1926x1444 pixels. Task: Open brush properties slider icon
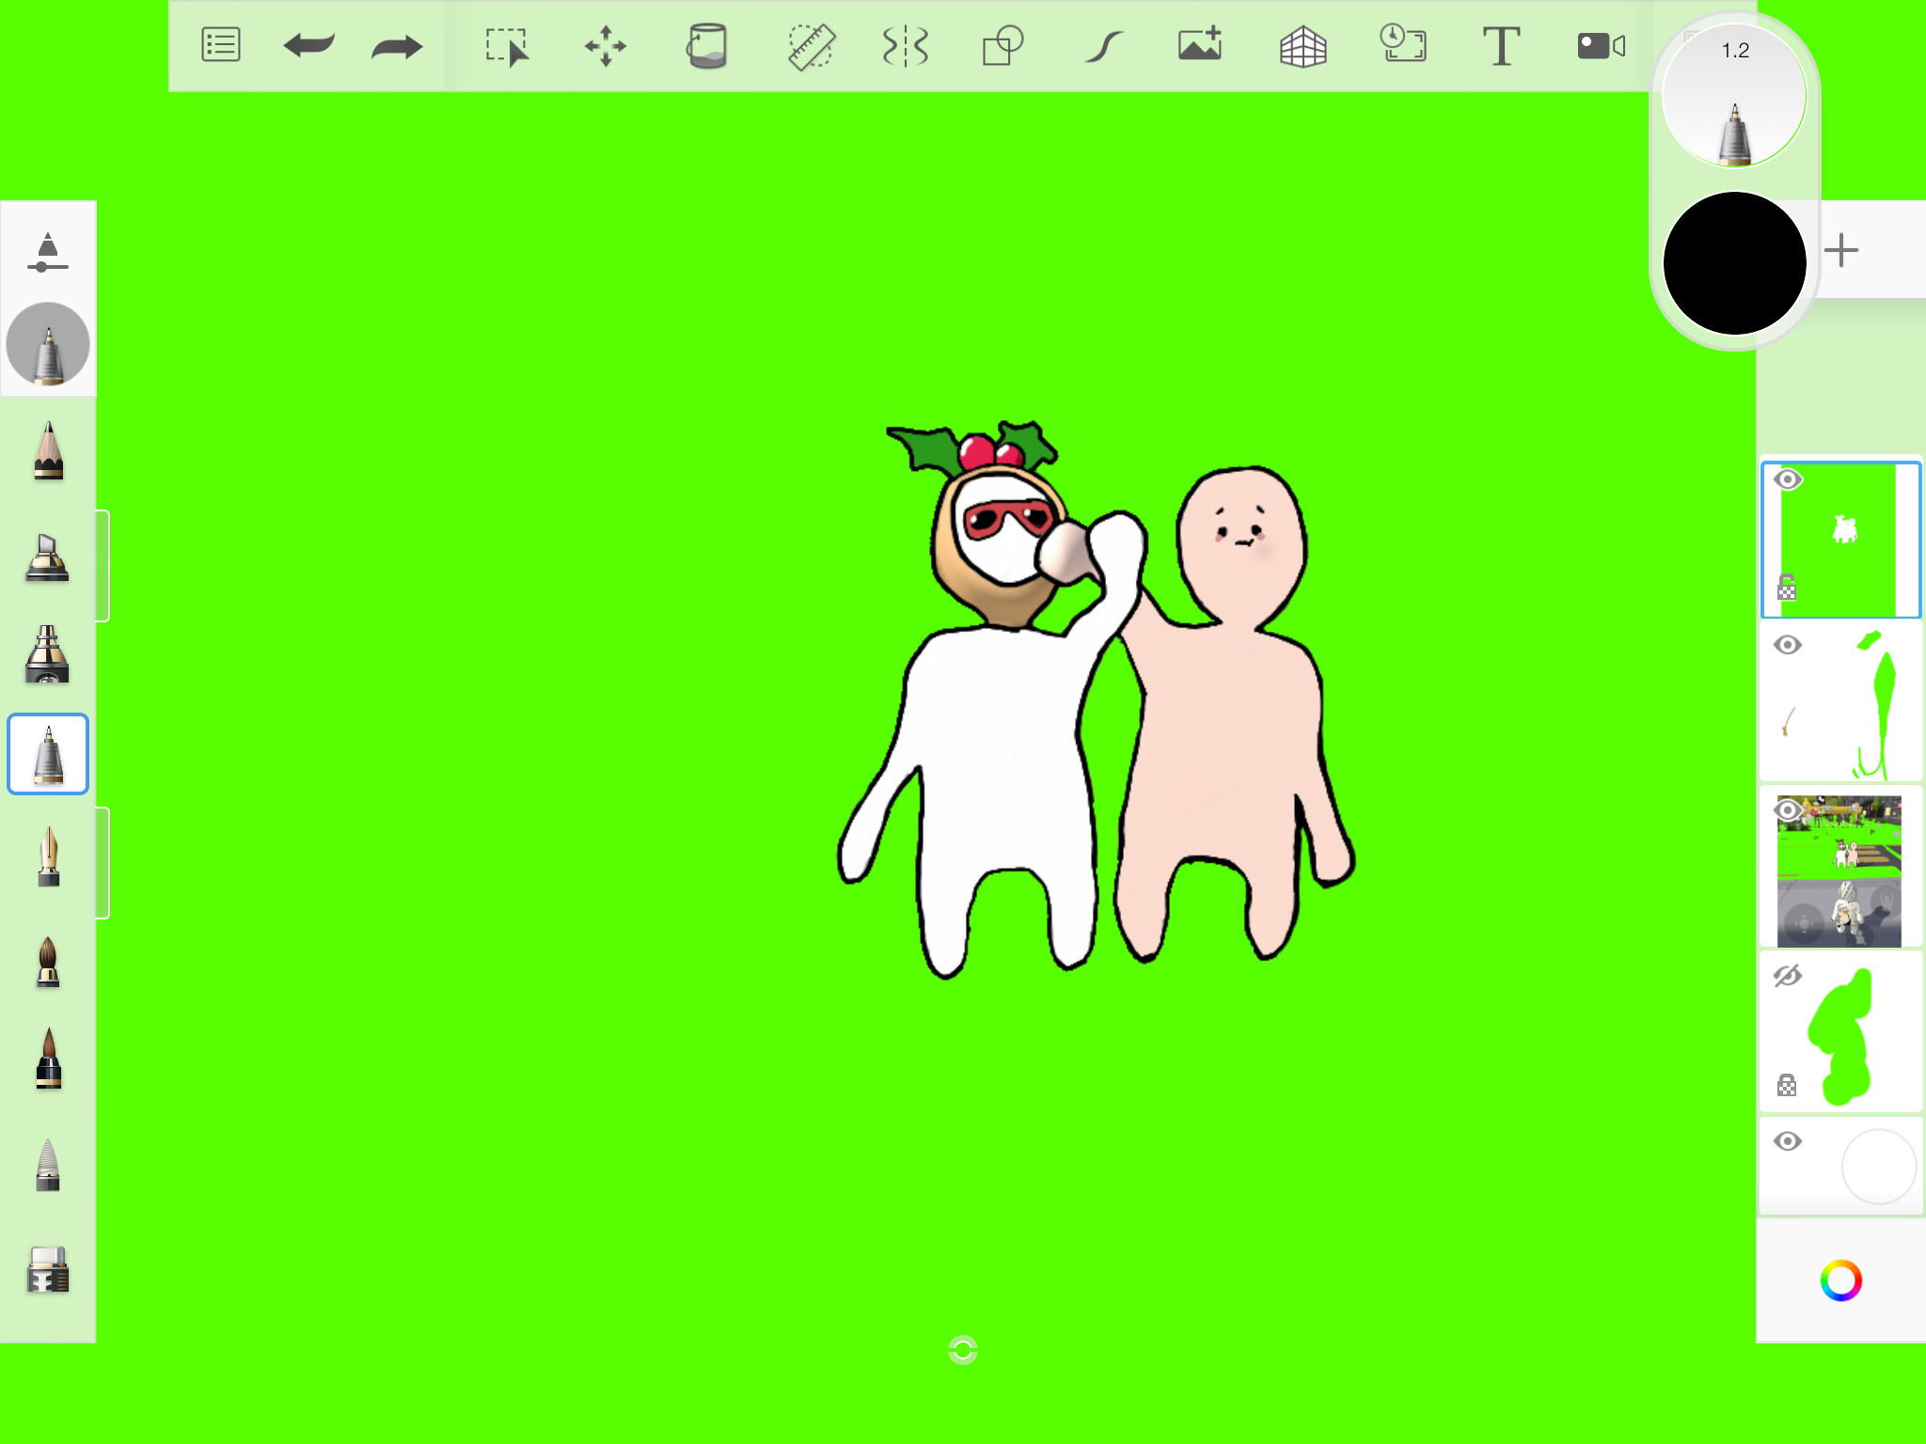click(x=48, y=252)
